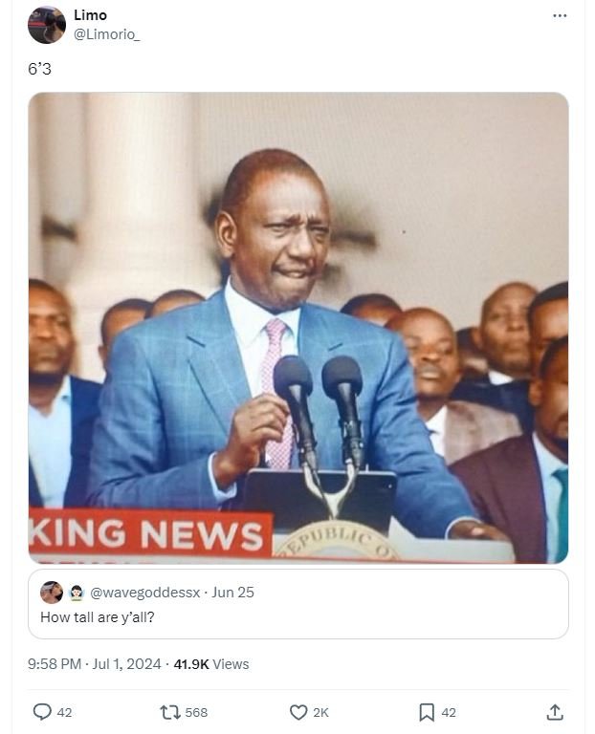The width and height of the screenshot is (595, 734).
Task: Repost using the retweet arrows icon
Action: click(170, 712)
